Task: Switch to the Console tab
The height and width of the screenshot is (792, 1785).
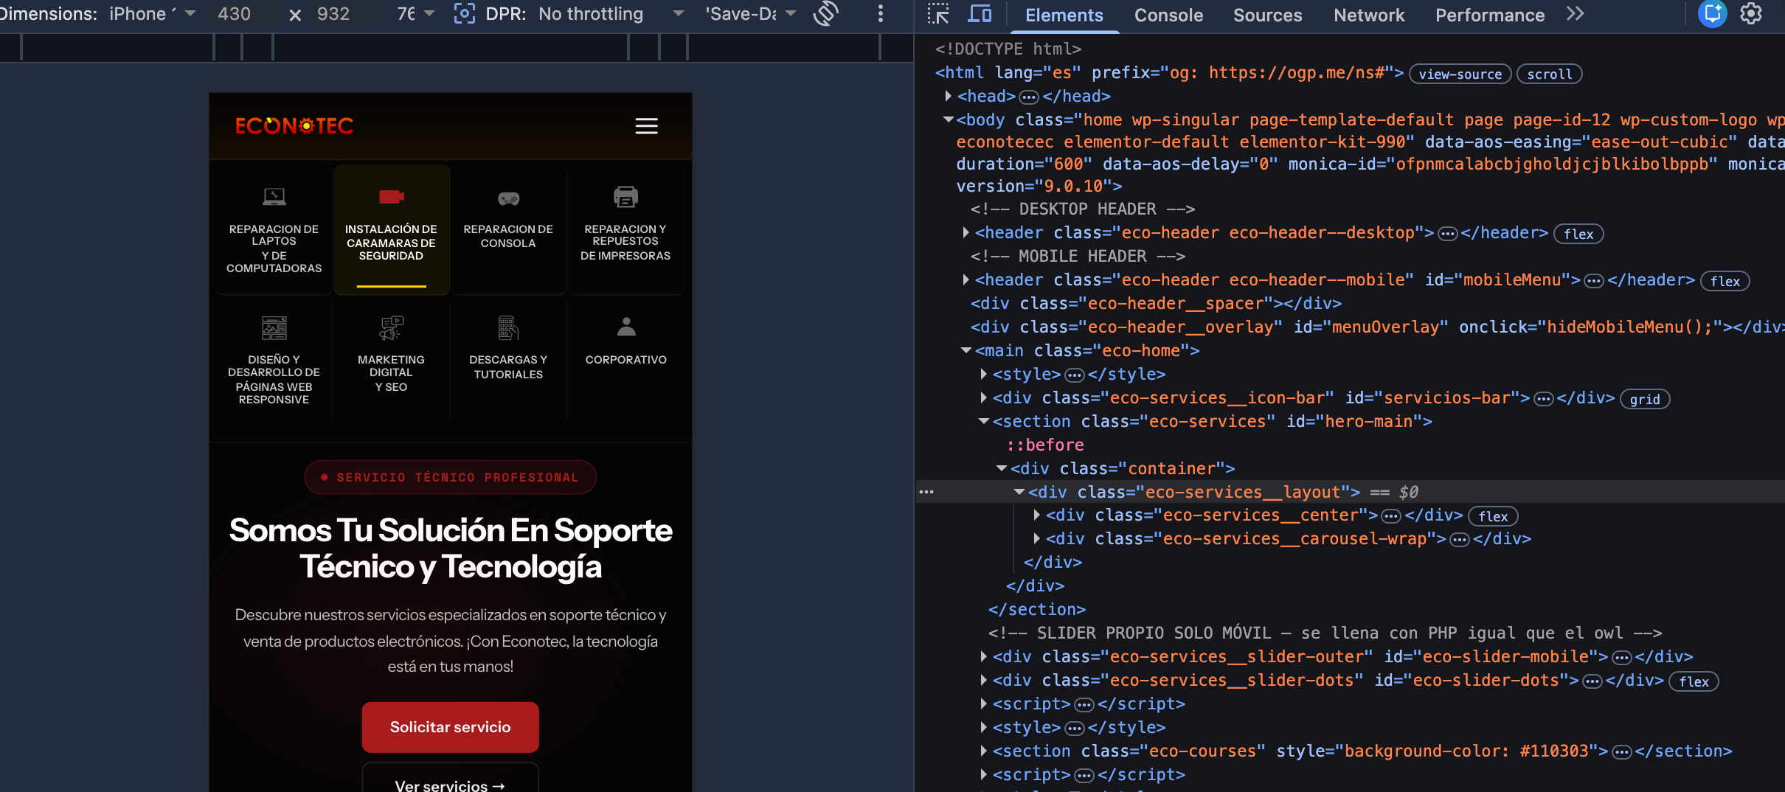Action: tap(1168, 15)
